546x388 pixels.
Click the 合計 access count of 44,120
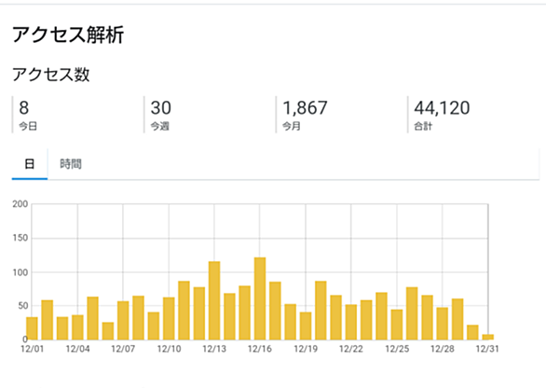point(442,107)
